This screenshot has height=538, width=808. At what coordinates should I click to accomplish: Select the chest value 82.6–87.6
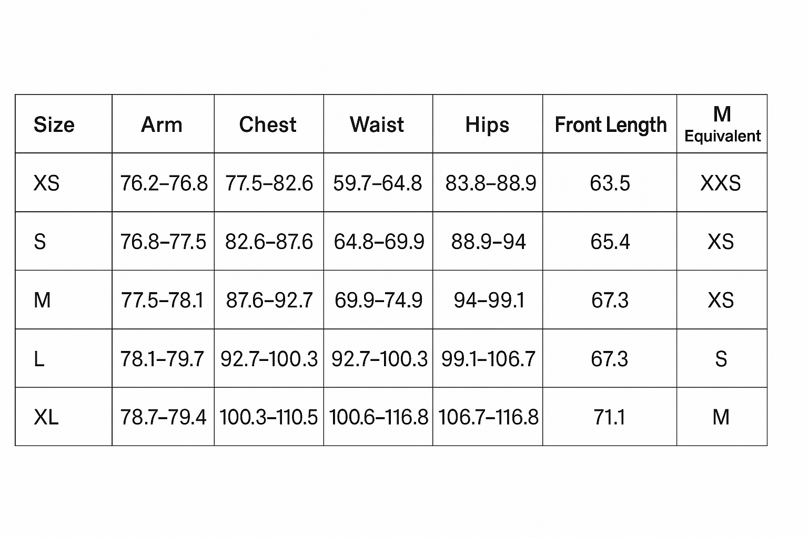(269, 242)
